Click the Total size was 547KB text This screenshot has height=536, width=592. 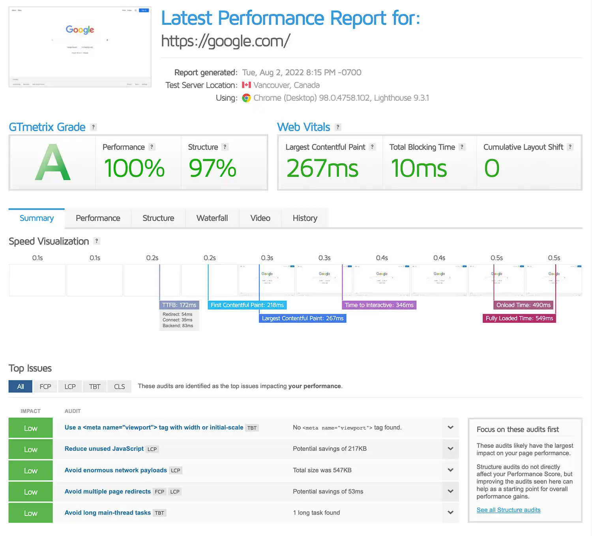coord(322,470)
